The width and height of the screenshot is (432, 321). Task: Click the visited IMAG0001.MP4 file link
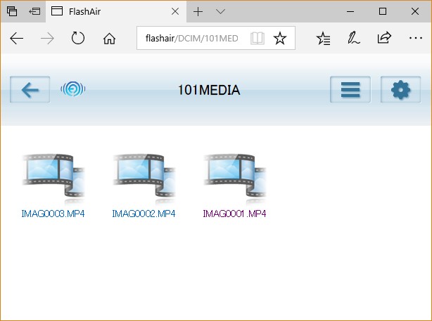235,214
